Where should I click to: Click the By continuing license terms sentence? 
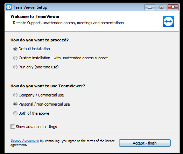[x=63, y=143]
